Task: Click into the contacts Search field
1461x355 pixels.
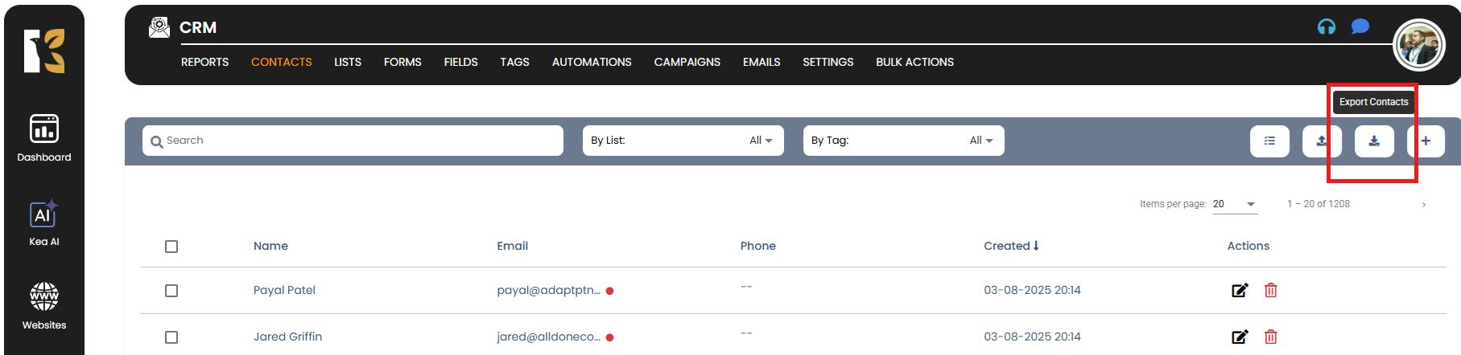Action: [354, 141]
